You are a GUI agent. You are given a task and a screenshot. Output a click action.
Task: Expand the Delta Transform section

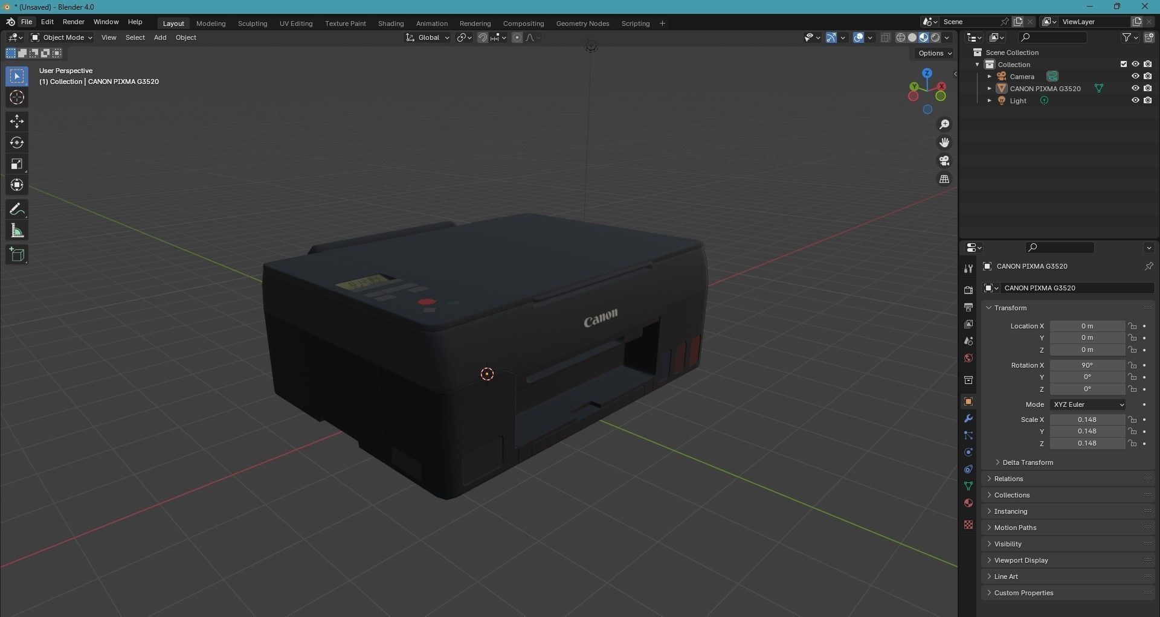pyautogui.click(x=1028, y=462)
